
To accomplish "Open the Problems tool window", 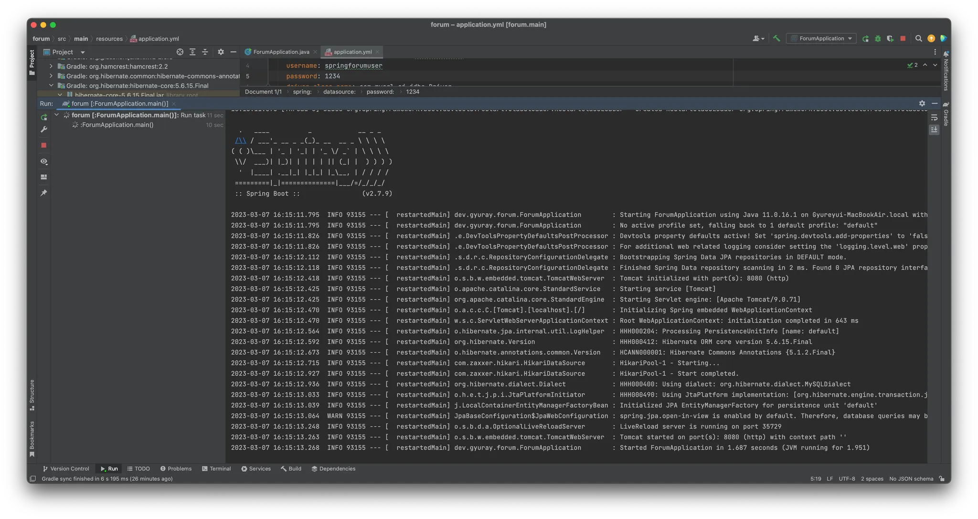I will point(176,469).
